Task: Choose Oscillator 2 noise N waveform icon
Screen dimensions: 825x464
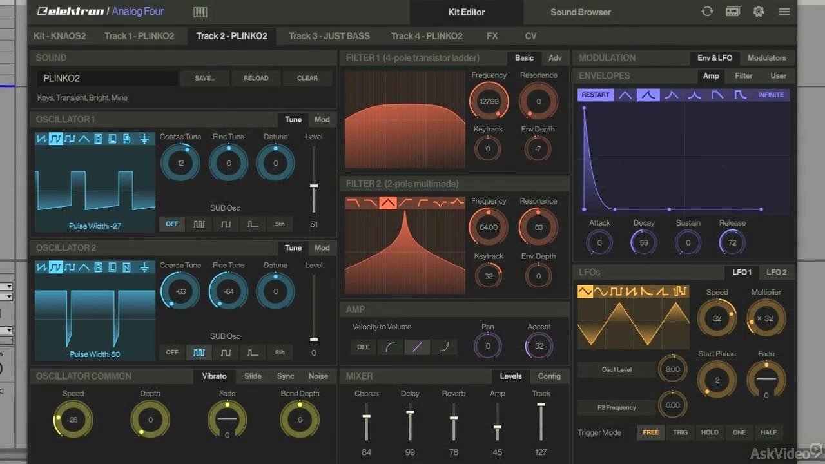Action: pos(126,267)
